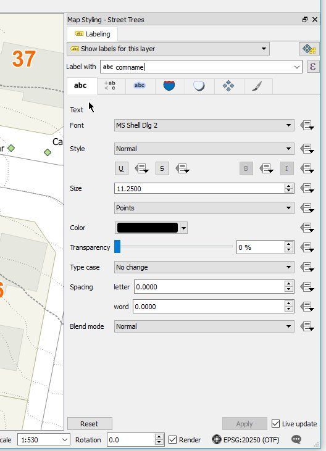Toggle strikethrough text style
This screenshot has height=451, width=326.
click(162, 168)
